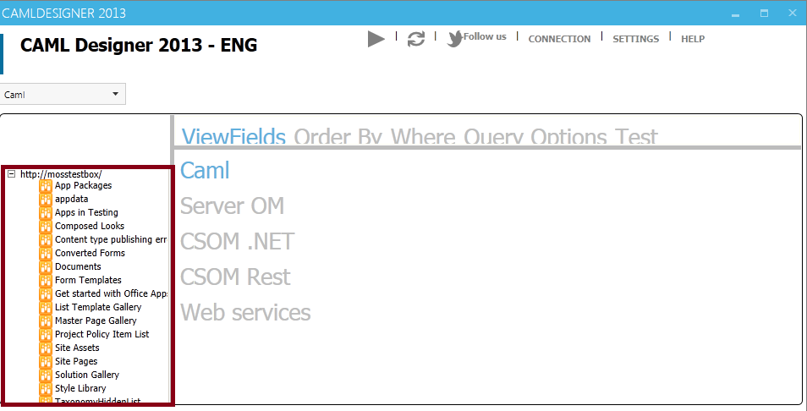The width and height of the screenshot is (807, 411).
Task: Select the List Template Gallery
Action: tap(98, 307)
